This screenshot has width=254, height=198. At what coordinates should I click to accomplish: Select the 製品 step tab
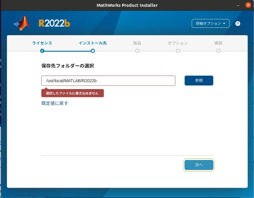pos(137,43)
